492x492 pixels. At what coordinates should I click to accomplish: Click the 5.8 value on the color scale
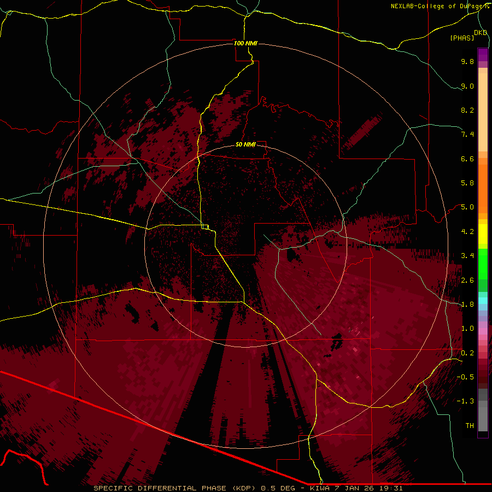click(467, 183)
